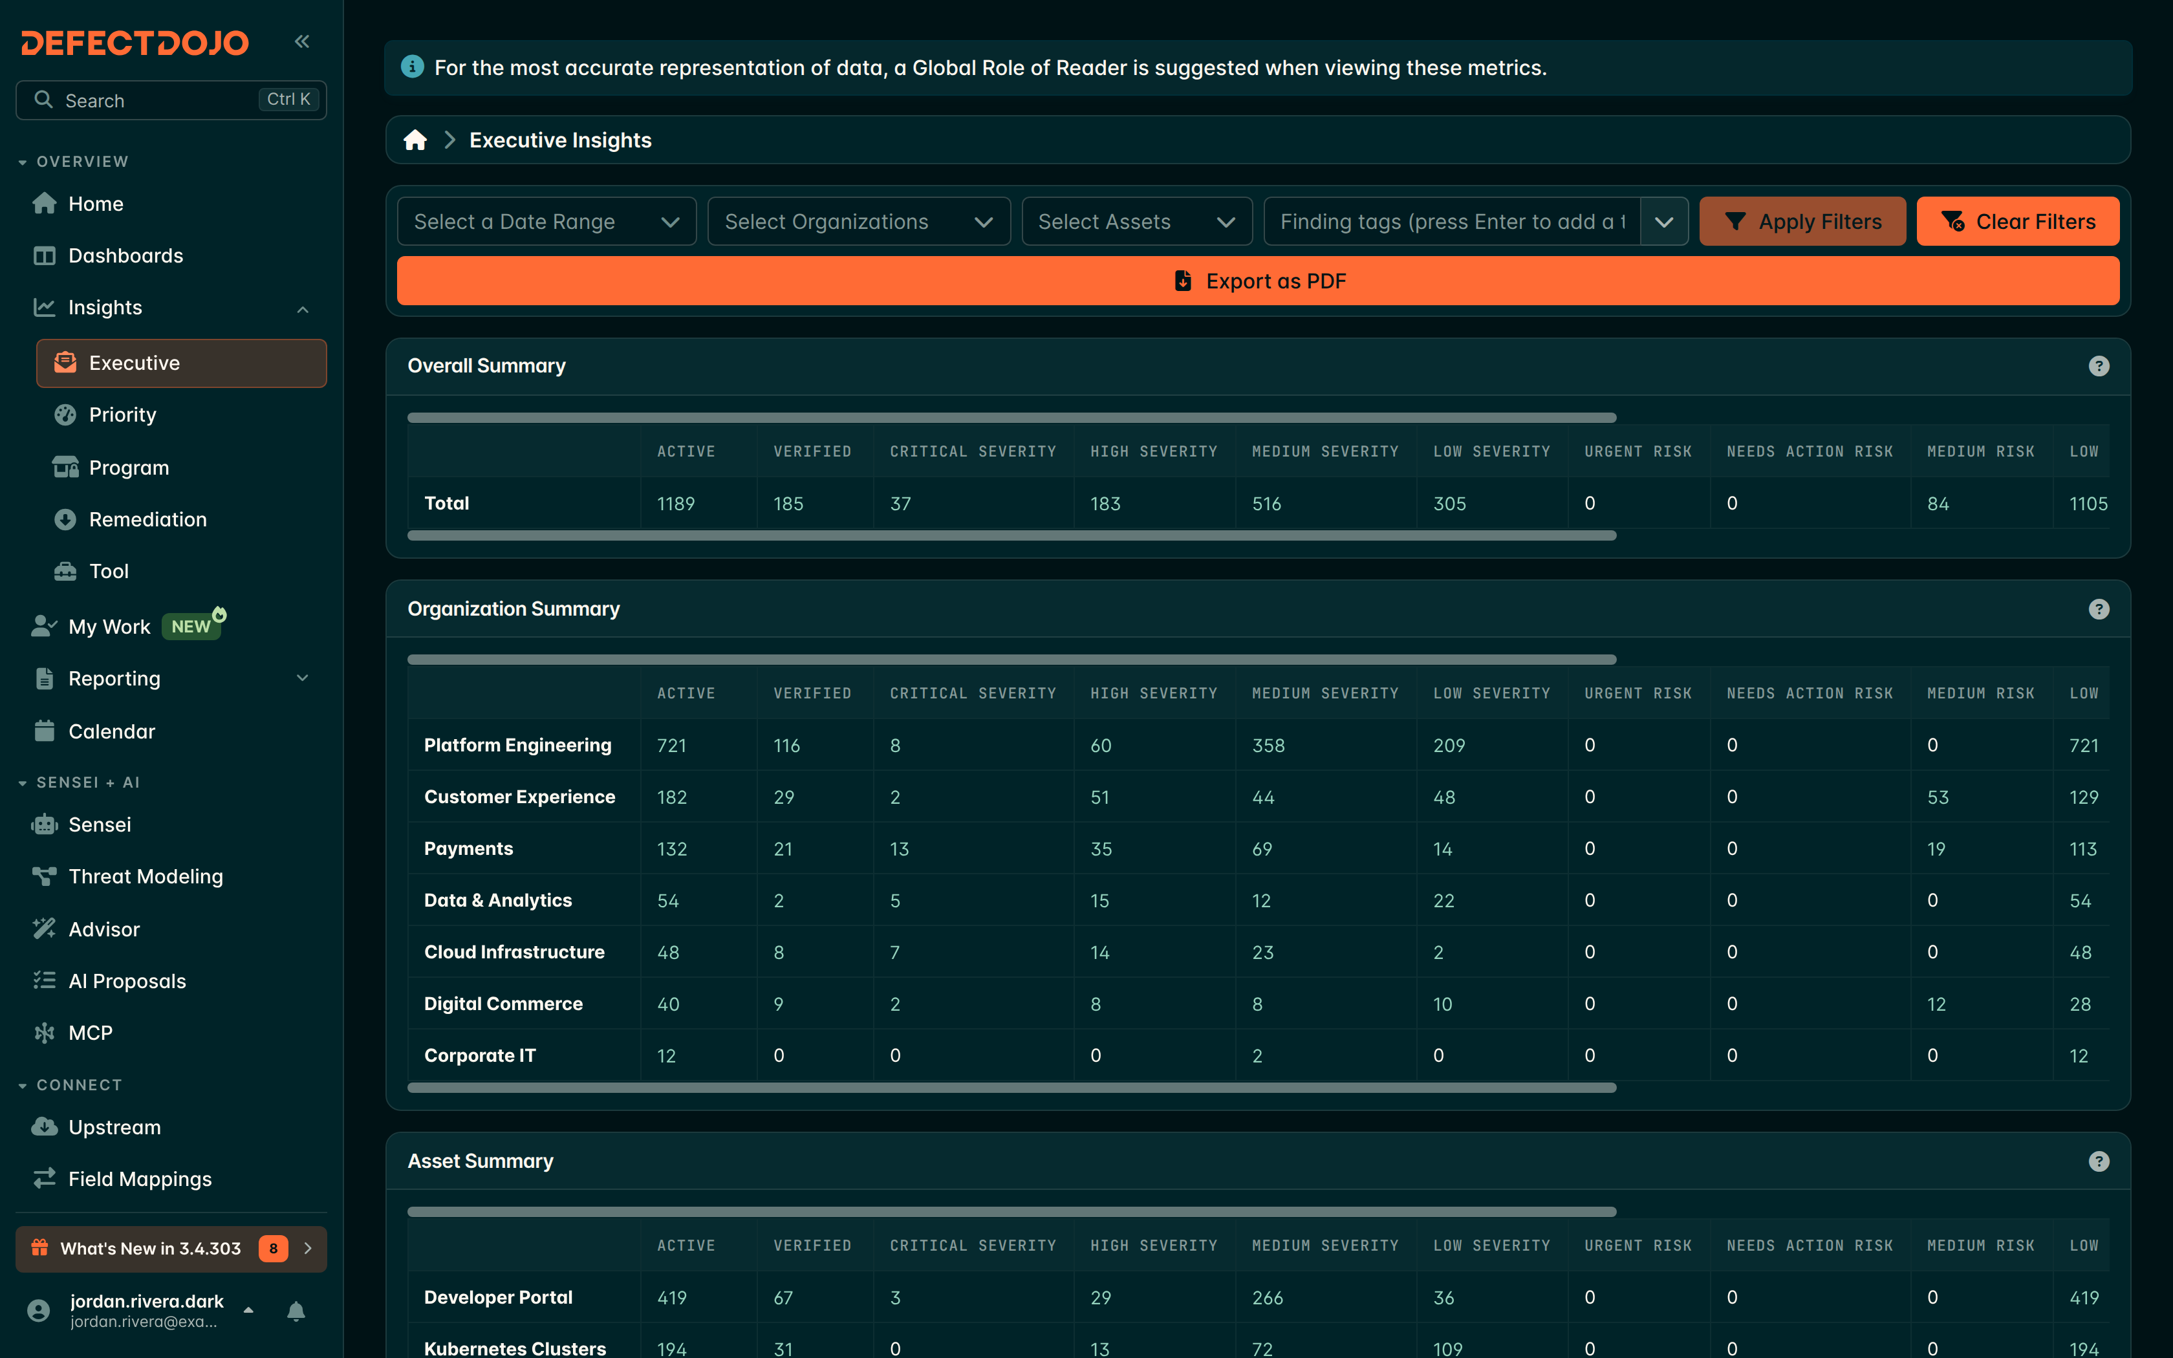Open the Select Organizations dropdown
Image resolution: width=2173 pixels, height=1358 pixels.
click(858, 222)
